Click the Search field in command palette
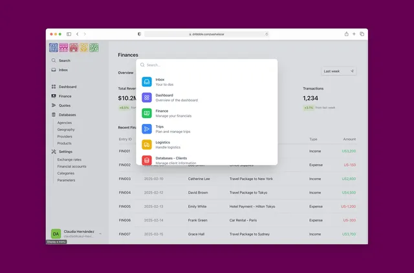The height and width of the screenshot is (273, 414). [x=207, y=65]
